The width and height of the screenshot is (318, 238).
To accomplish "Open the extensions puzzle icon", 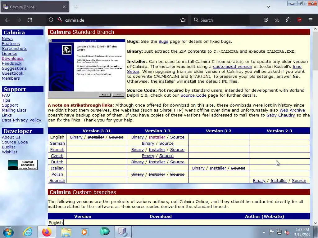I will pyautogui.click(x=288, y=20).
